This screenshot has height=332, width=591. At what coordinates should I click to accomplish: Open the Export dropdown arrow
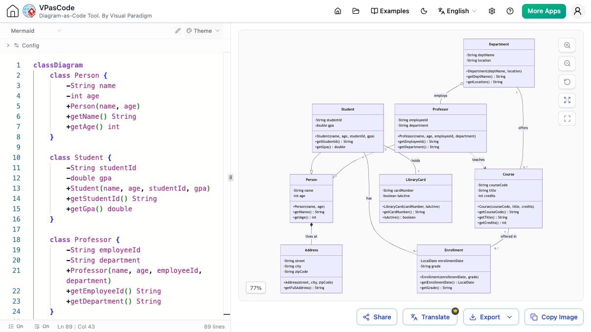click(510, 317)
